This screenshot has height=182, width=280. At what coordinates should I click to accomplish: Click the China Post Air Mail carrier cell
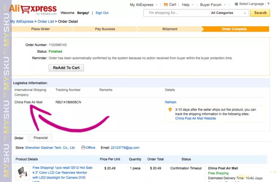point(28,102)
